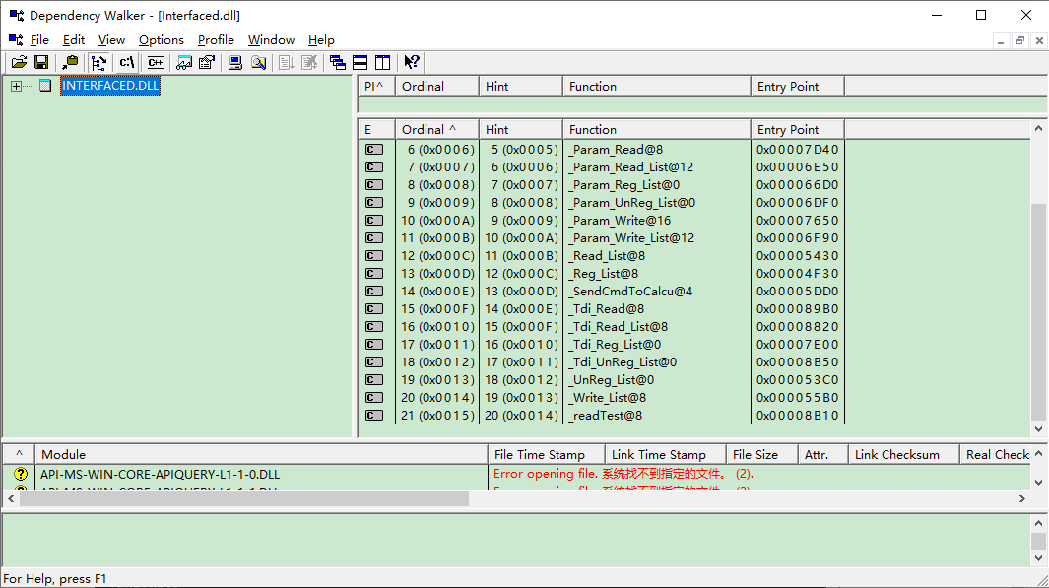1049x588 pixels.
Task: Sort exports by Hint column header
Action: click(520, 130)
